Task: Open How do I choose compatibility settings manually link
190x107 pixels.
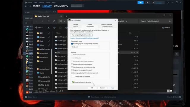Action: (84, 38)
